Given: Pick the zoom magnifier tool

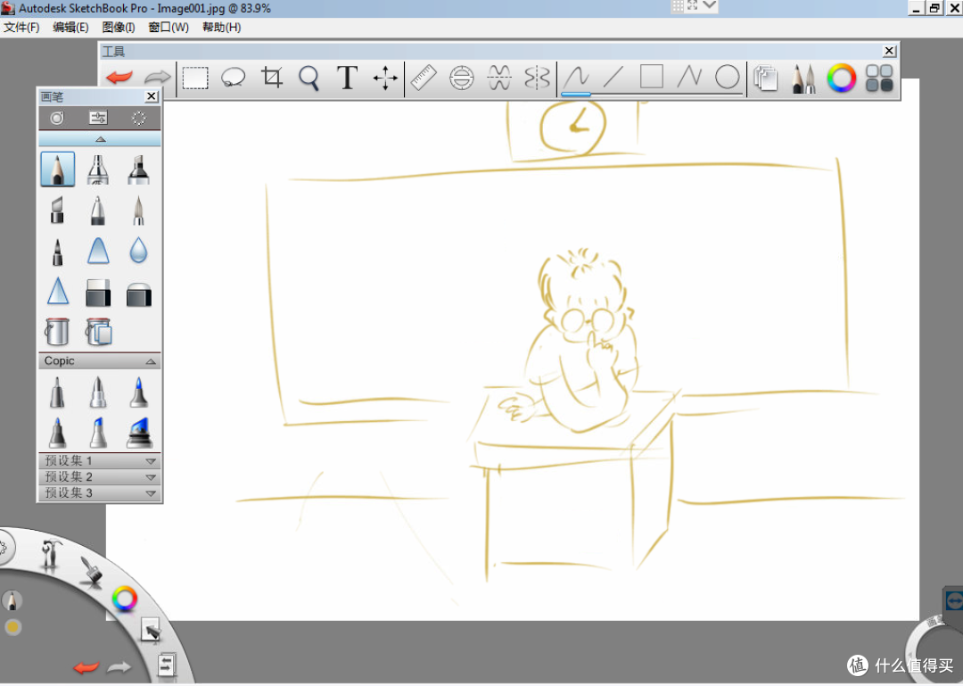Looking at the screenshot, I should pos(309,79).
